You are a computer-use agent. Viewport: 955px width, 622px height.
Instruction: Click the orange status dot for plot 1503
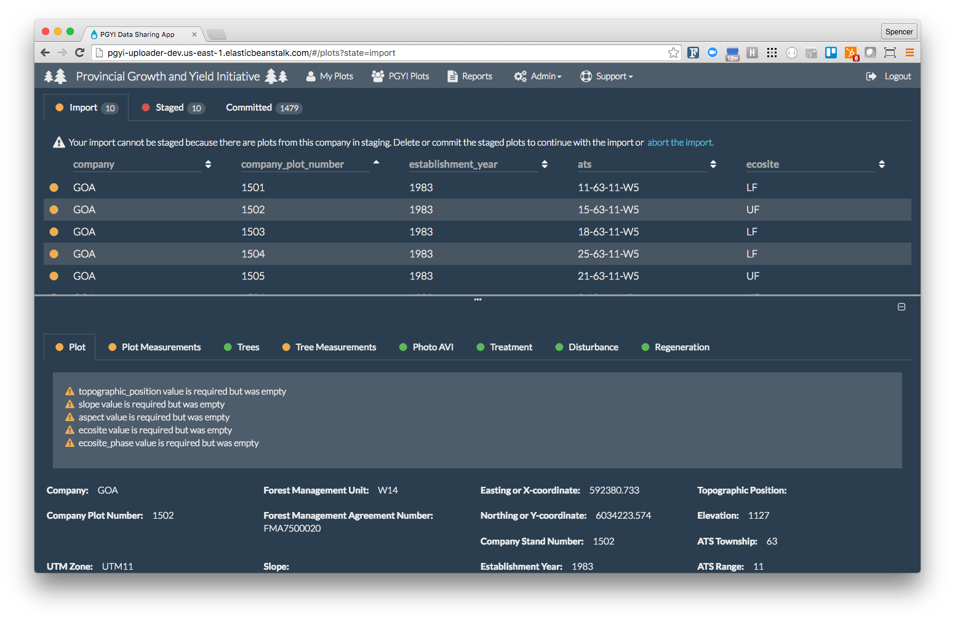[54, 232]
